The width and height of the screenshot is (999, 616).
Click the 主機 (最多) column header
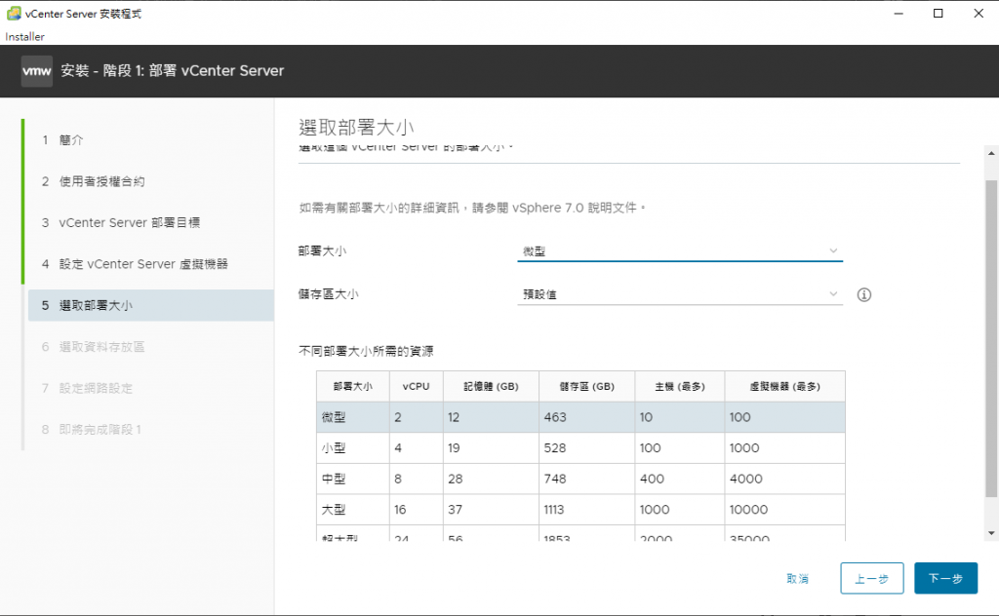click(680, 386)
